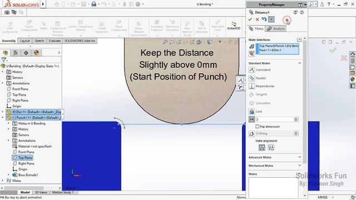Open Options gear in title toolbar
The image size is (356, 200).
coord(138,4)
